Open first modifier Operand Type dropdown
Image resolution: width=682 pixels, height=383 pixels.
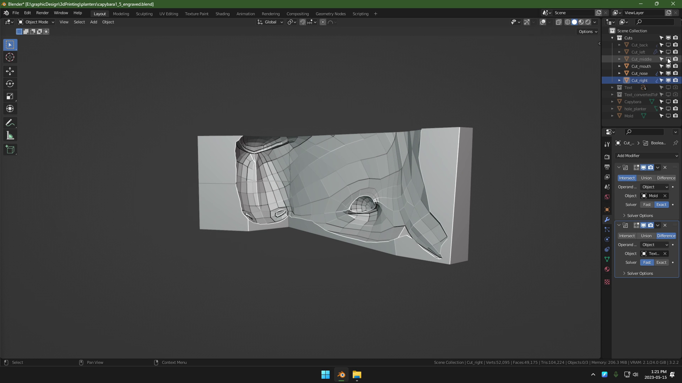click(655, 187)
